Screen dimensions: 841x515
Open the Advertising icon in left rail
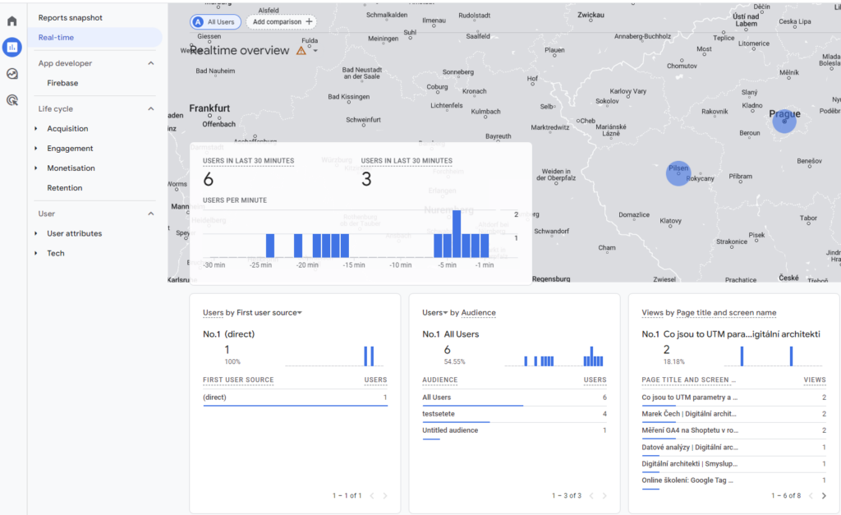click(11, 99)
